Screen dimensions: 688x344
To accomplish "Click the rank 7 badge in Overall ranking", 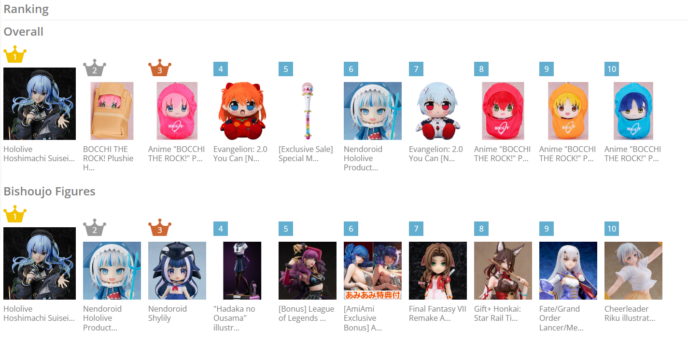I will [x=416, y=69].
